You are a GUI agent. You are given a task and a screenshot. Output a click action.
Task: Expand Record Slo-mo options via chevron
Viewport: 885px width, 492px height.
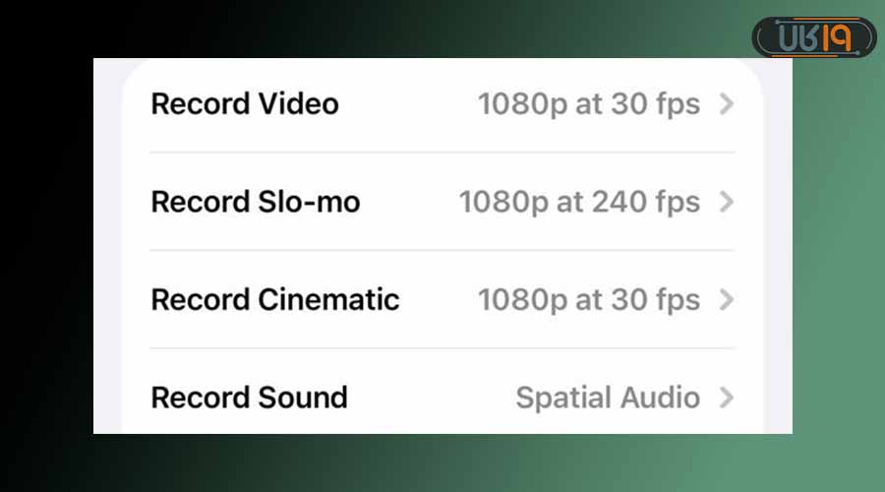tap(727, 202)
